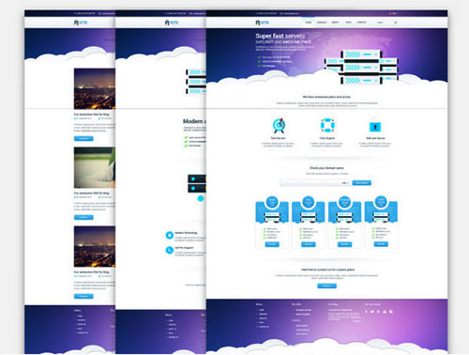This screenshot has height=355, width=469.
Task: Click the blue check domain button
Action: pyautogui.click(x=362, y=183)
